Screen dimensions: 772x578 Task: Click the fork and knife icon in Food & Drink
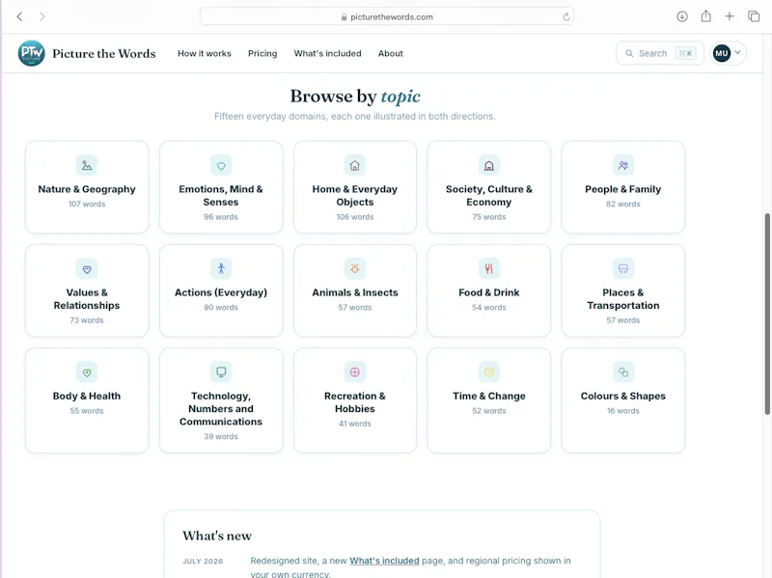(489, 269)
